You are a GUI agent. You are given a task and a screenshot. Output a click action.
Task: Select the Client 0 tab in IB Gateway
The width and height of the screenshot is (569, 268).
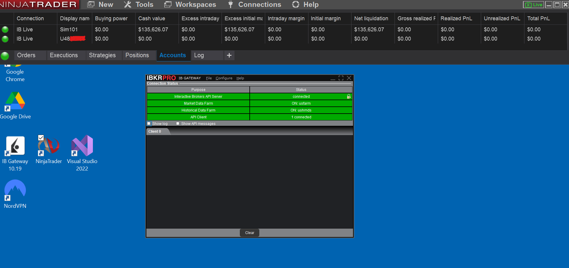pyautogui.click(x=158, y=131)
